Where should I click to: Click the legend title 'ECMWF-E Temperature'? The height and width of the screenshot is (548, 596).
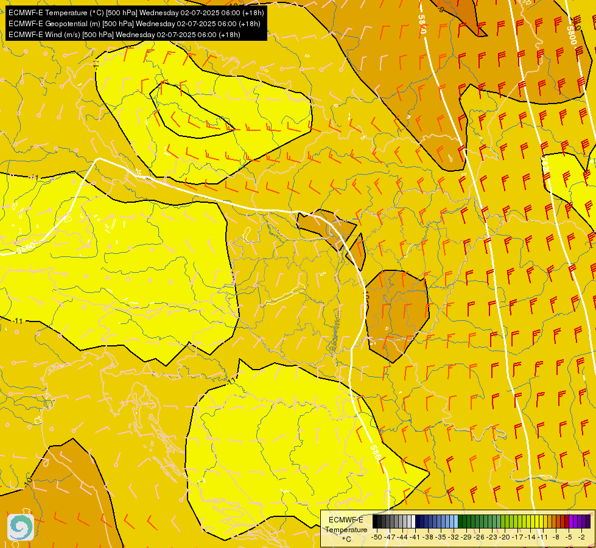coord(346,525)
